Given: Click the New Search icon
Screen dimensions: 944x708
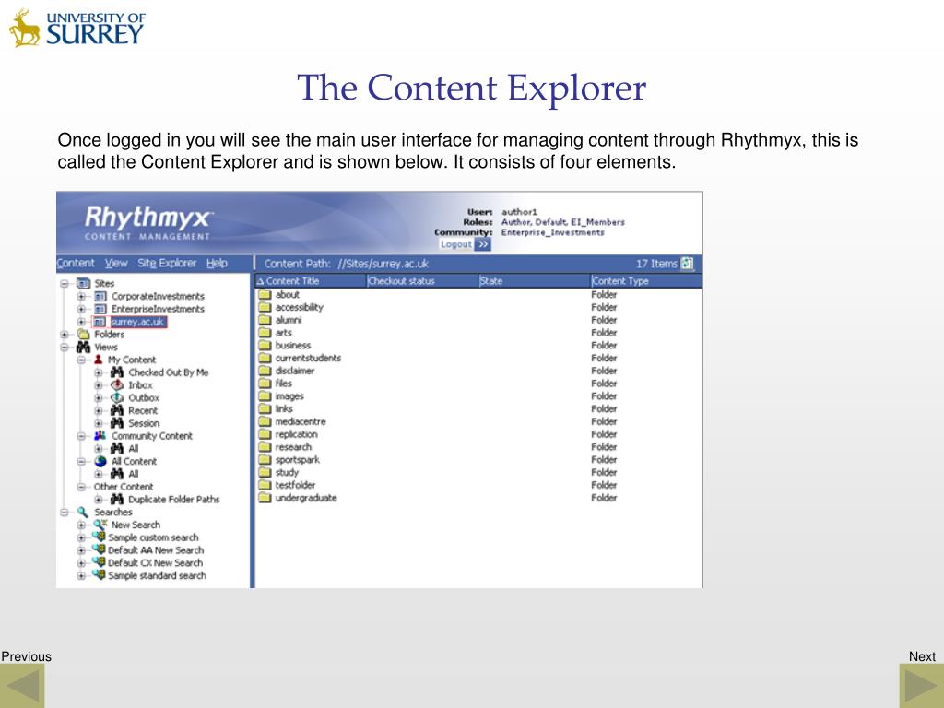Looking at the screenshot, I should tap(100, 525).
